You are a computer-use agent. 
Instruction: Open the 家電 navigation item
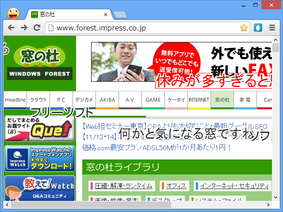pos(245,100)
